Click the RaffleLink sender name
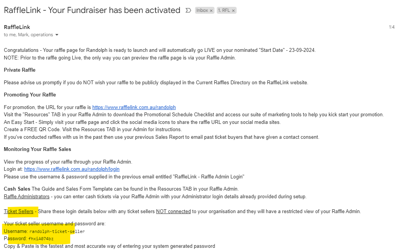Viewport: 395px width, 252px height. 17,27
